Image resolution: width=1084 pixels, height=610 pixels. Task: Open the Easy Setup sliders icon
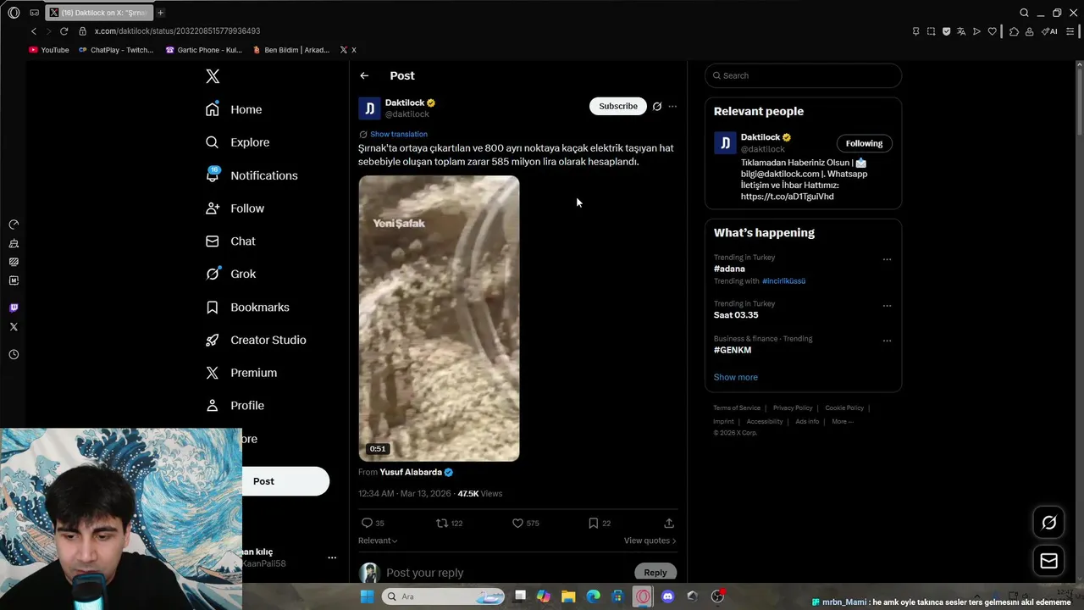click(x=1070, y=31)
